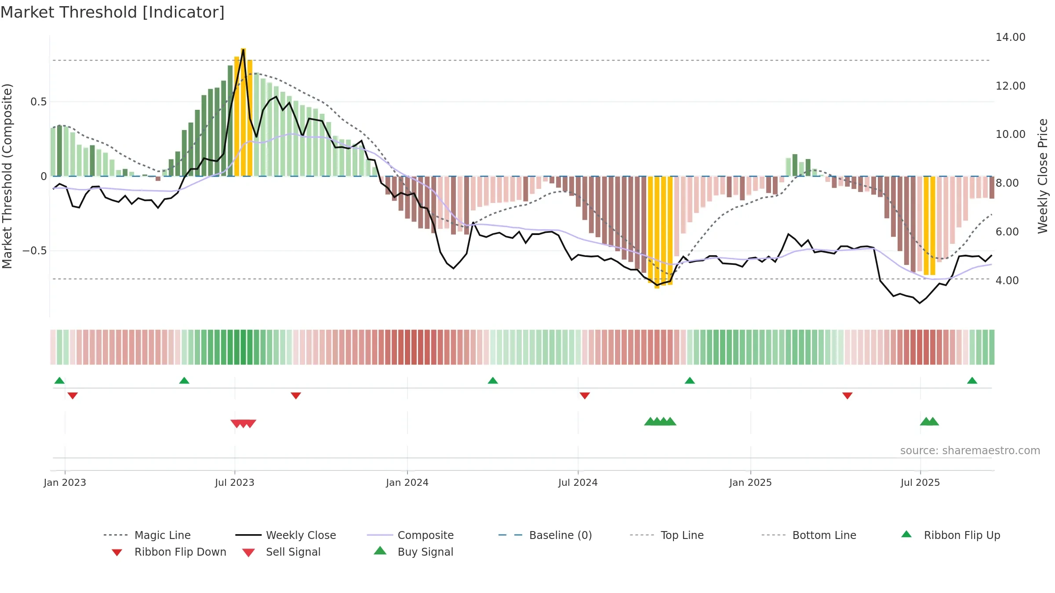
Task: Click the Market Threshold (Composite) axis title
Action: click(x=7, y=176)
